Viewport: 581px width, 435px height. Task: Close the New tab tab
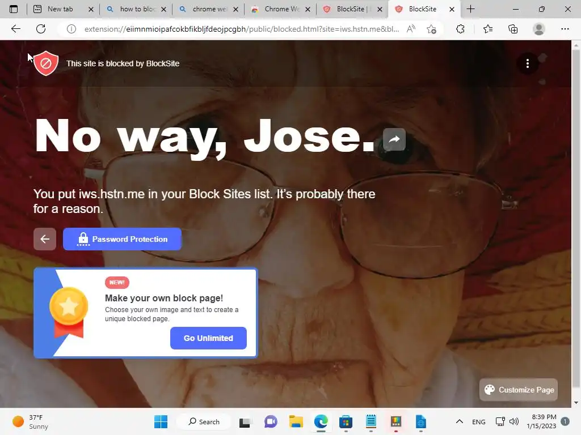pyautogui.click(x=91, y=9)
